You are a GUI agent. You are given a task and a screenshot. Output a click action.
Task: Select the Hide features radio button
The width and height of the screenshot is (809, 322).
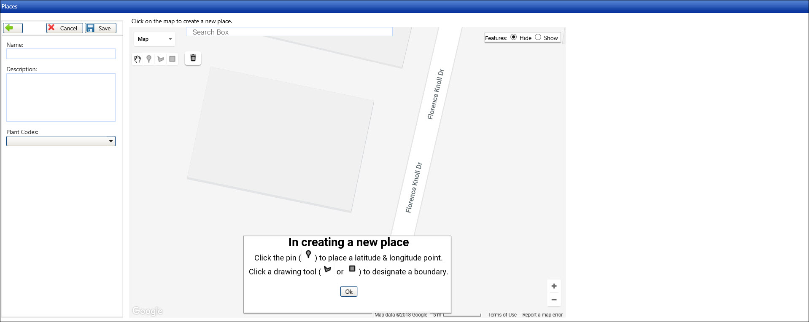tap(514, 37)
